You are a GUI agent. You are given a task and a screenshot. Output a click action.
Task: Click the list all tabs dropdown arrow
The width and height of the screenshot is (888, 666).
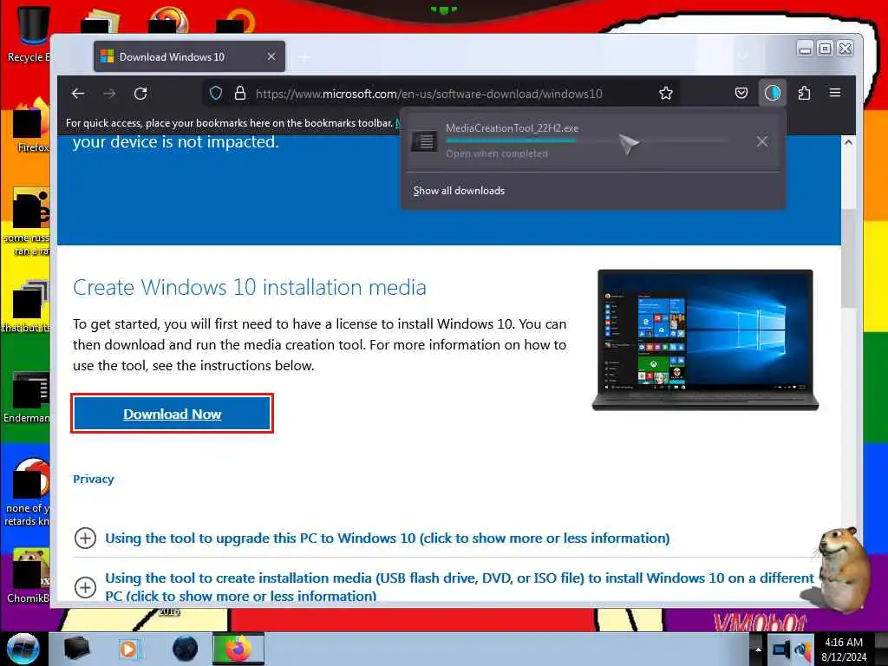pos(743,56)
